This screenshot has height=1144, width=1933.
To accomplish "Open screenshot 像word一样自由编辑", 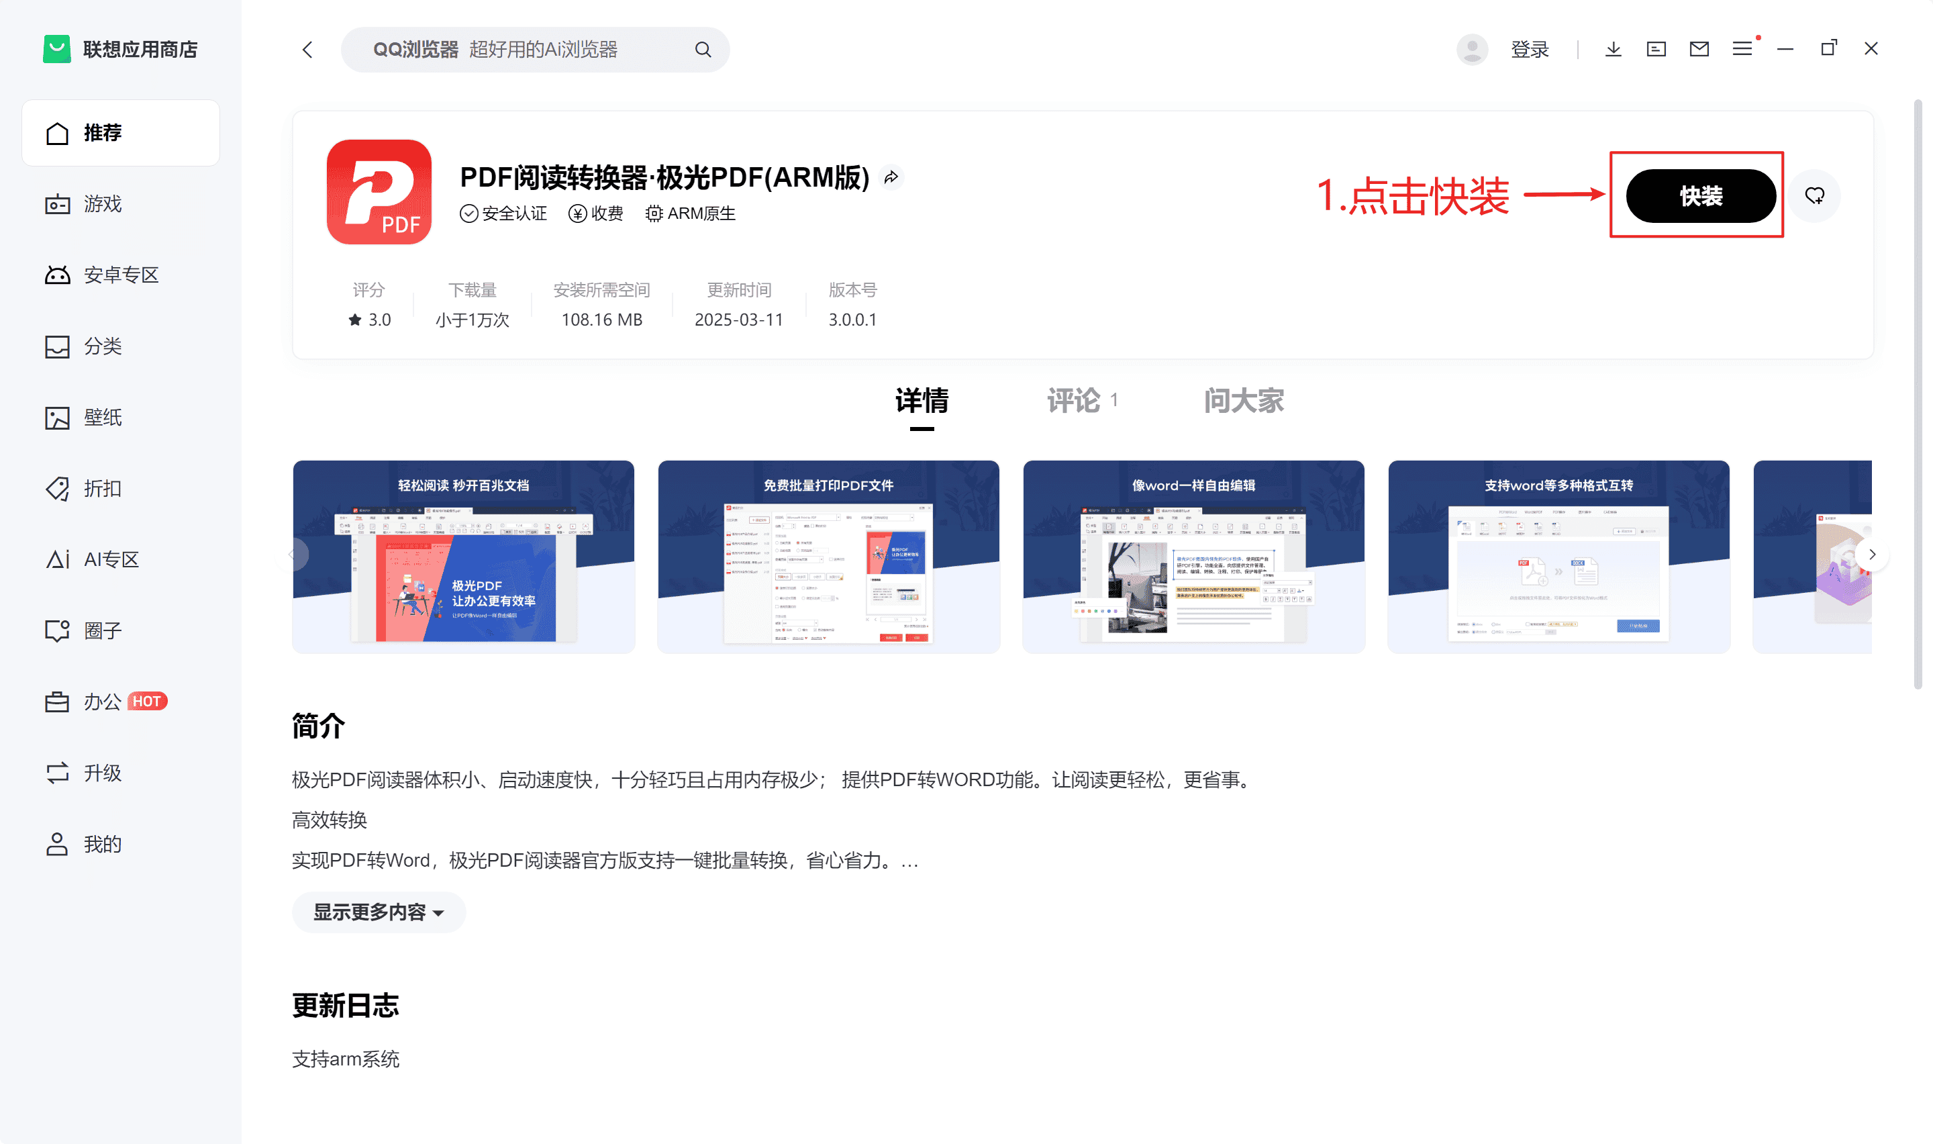I will coord(1193,557).
